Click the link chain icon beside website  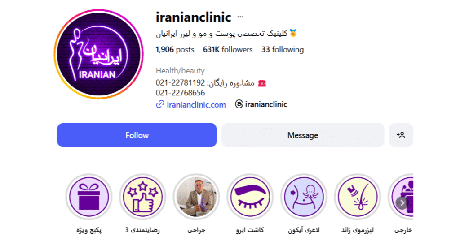(160, 104)
